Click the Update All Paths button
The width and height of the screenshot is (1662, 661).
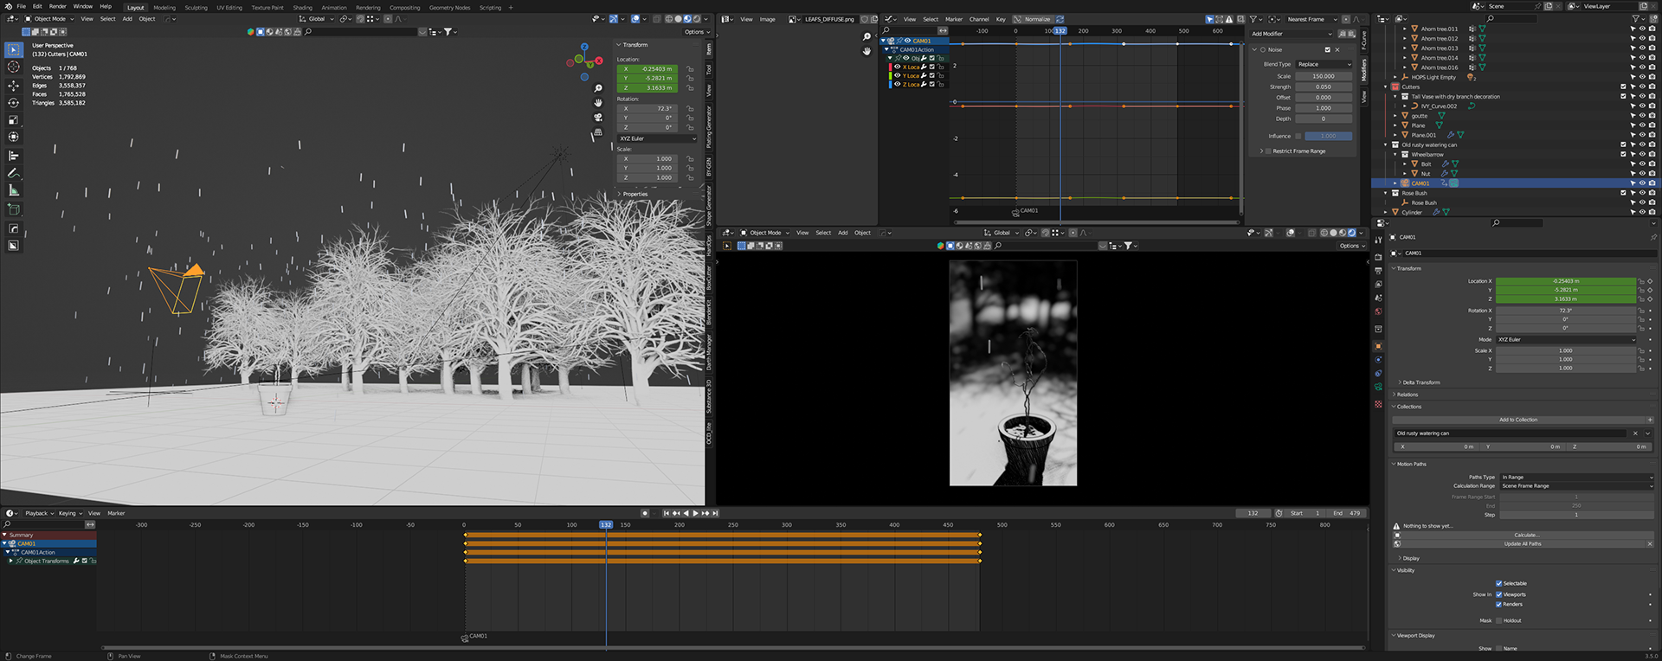[x=1523, y=544]
